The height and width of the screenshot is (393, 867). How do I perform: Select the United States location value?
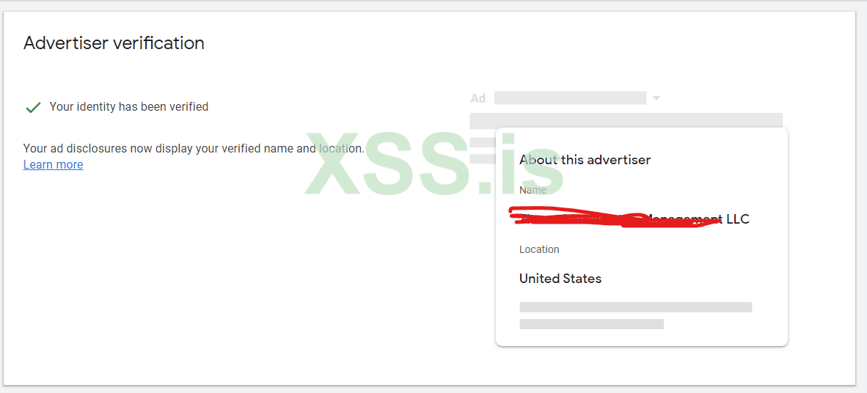560,279
